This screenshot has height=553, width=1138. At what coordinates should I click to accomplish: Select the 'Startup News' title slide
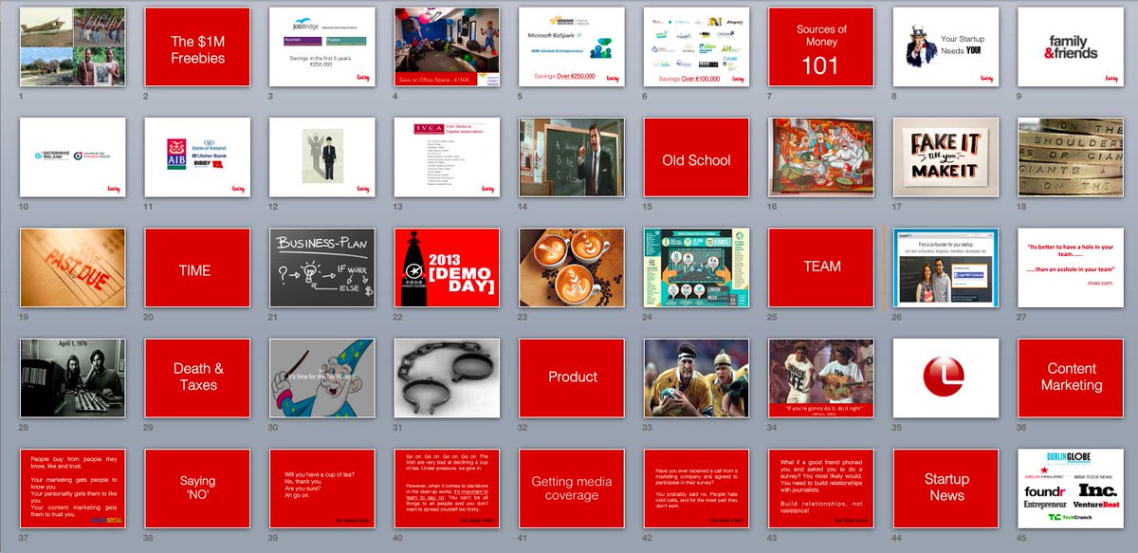945,488
